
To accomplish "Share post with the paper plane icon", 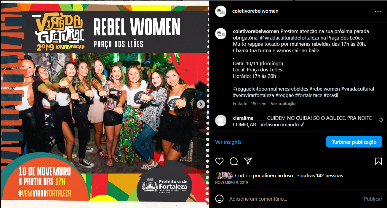I will pyautogui.click(x=248, y=161).
